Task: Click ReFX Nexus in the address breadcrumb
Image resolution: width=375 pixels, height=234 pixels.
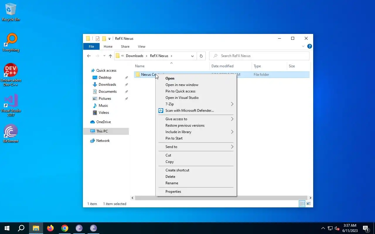Action: (x=159, y=56)
